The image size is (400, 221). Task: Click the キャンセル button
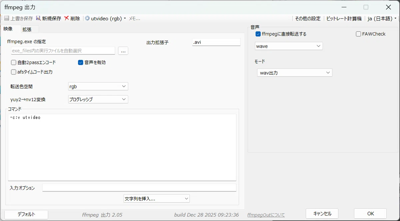[x=322, y=213]
